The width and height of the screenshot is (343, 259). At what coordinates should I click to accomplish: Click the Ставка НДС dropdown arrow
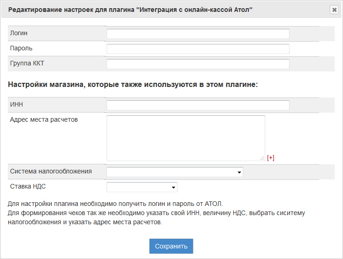point(173,188)
